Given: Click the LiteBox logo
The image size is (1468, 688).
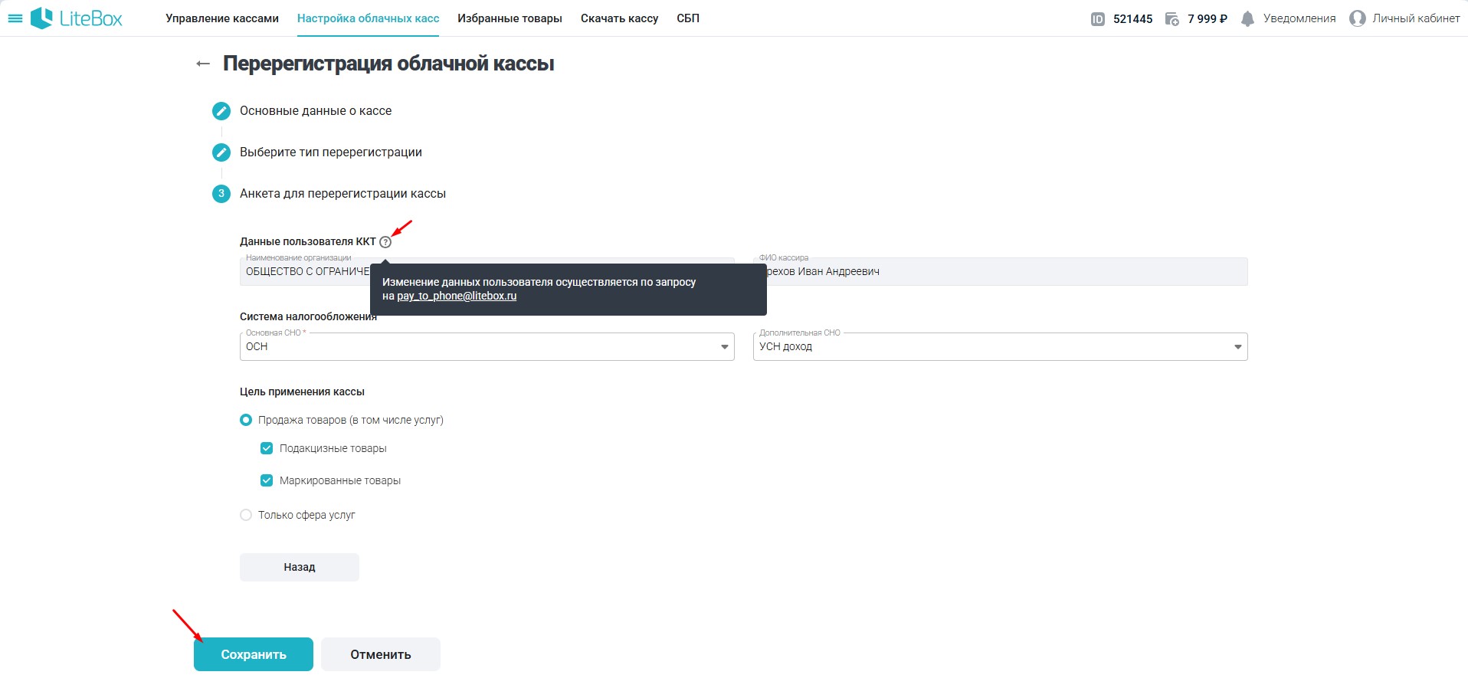Looking at the screenshot, I should coord(77,18).
